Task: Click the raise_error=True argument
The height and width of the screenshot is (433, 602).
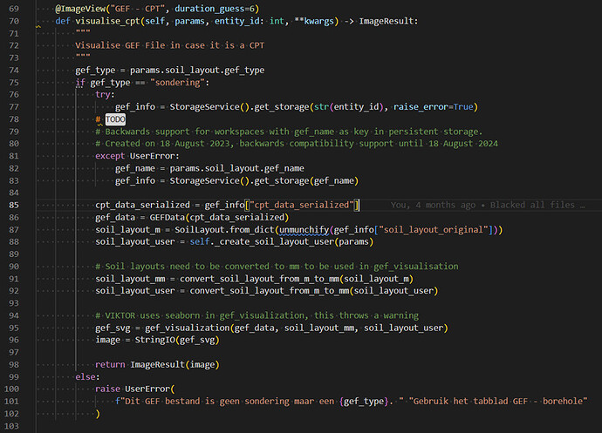Action: coord(433,107)
